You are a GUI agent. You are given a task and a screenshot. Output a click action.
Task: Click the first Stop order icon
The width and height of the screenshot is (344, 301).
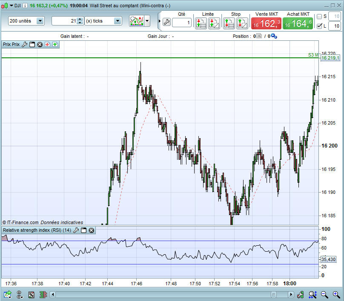pyautogui.click(x=229, y=23)
